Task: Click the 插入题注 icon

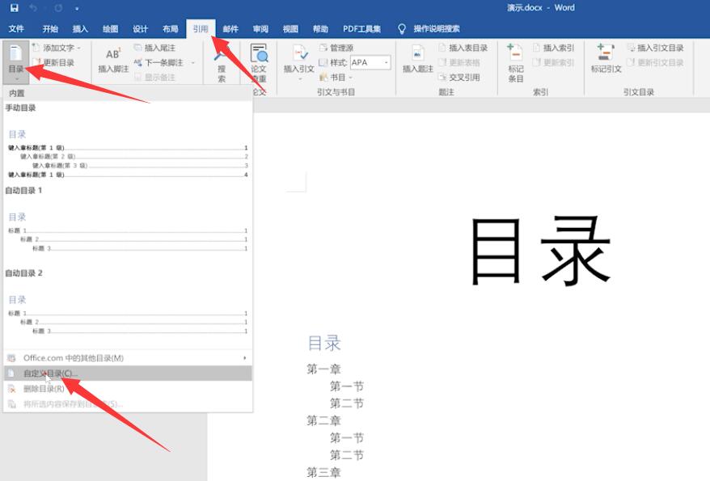Action: pos(417,53)
